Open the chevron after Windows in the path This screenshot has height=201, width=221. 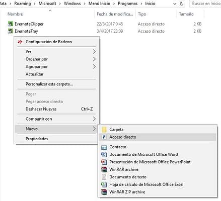pos(85,4)
